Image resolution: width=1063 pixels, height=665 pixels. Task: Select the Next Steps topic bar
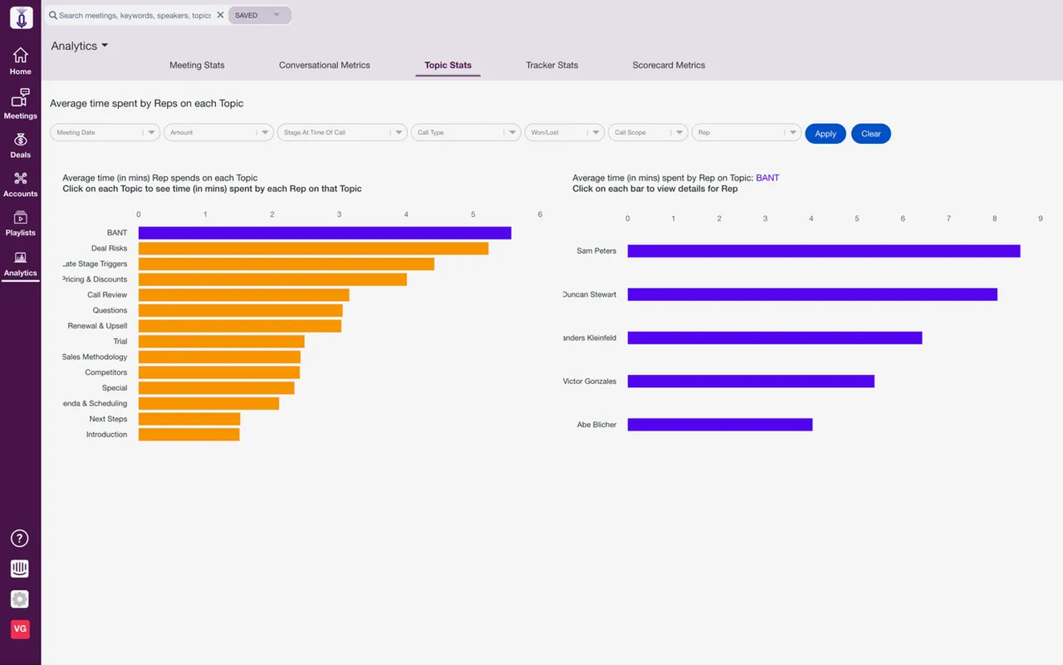189,419
